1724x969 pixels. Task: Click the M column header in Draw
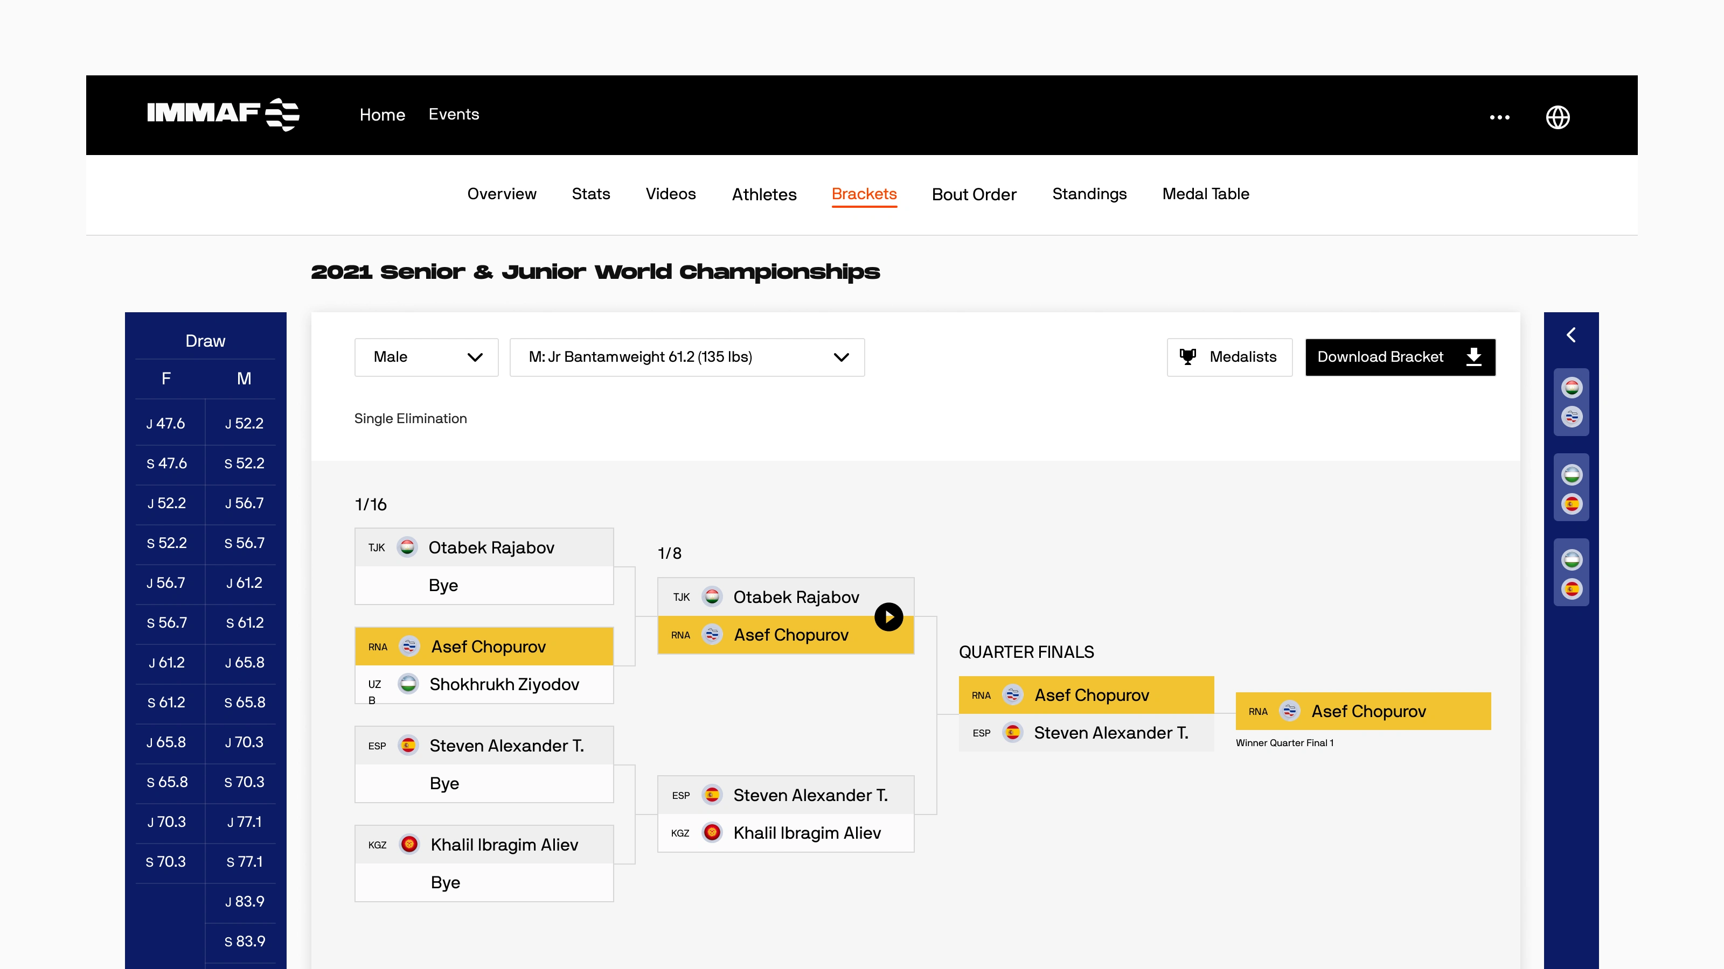[244, 378]
